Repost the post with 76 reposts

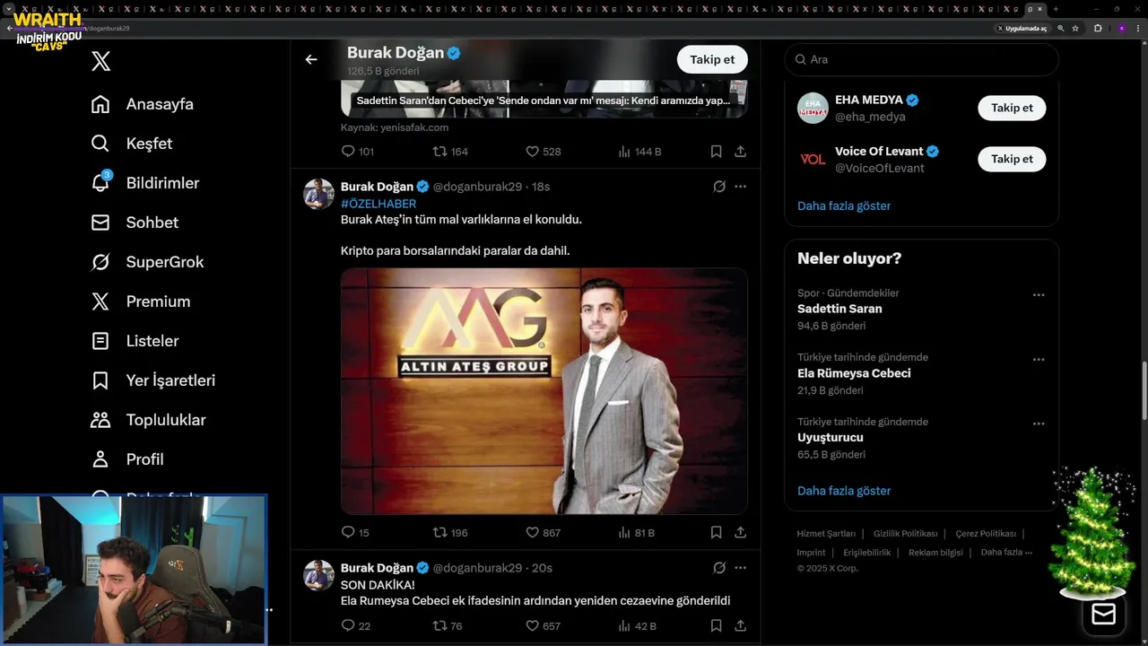448,625
